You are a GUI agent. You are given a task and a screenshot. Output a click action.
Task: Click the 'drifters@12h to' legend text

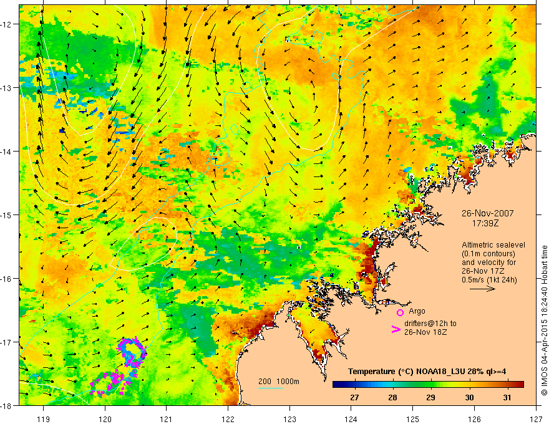tap(430, 324)
